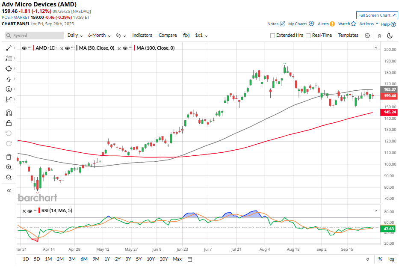The height and width of the screenshot is (267, 399).
Task: Zoom in using the magnifier plus
Action: [9, 167]
